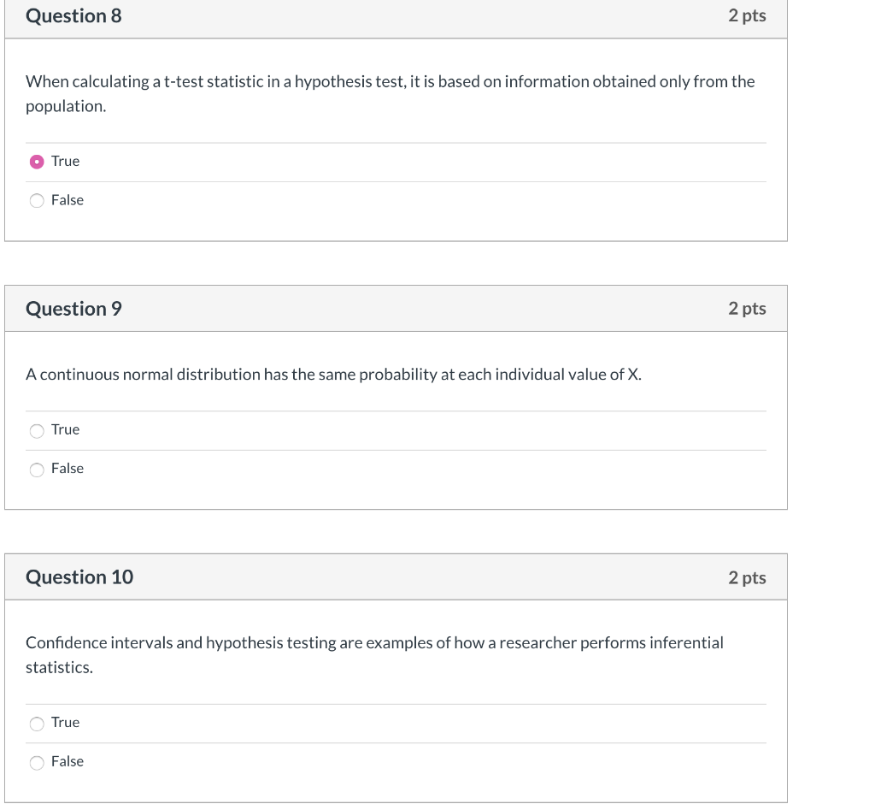Choose False radio button for Question 8
This screenshot has width=875, height=804.
[37, 201]
